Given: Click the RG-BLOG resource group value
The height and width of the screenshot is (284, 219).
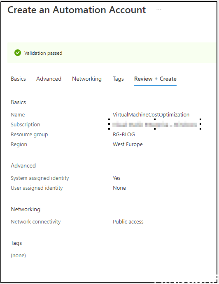Looking at the screenshot, I should [x=124, y=135].
